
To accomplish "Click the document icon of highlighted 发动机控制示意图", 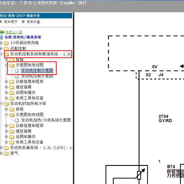I will 17,71.
